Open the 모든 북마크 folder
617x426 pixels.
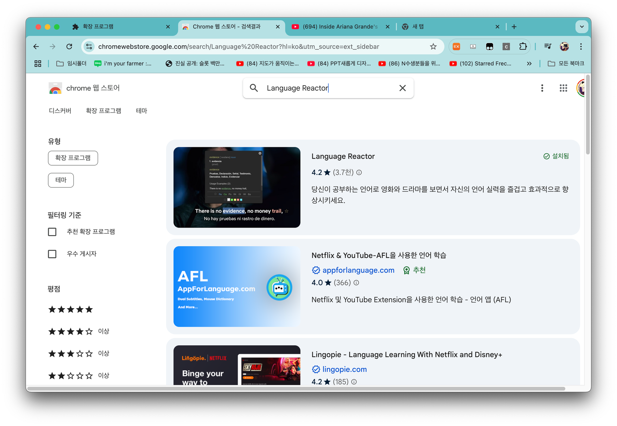(566, 64)
